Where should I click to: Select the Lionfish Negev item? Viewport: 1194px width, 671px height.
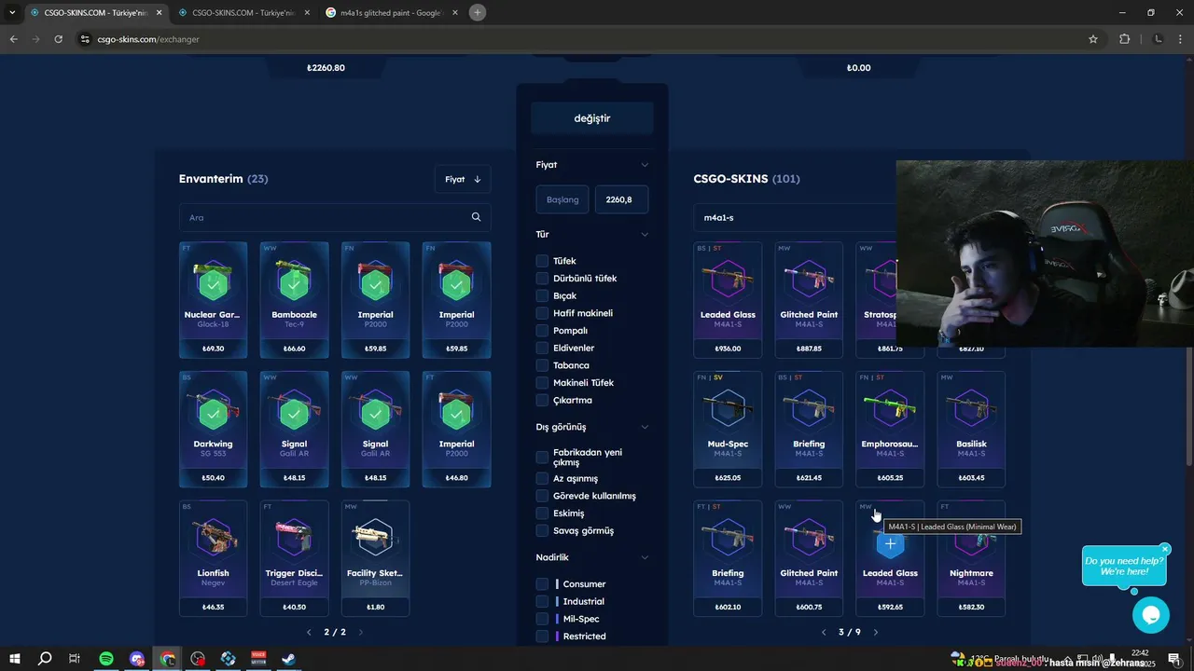click(214, 559)
